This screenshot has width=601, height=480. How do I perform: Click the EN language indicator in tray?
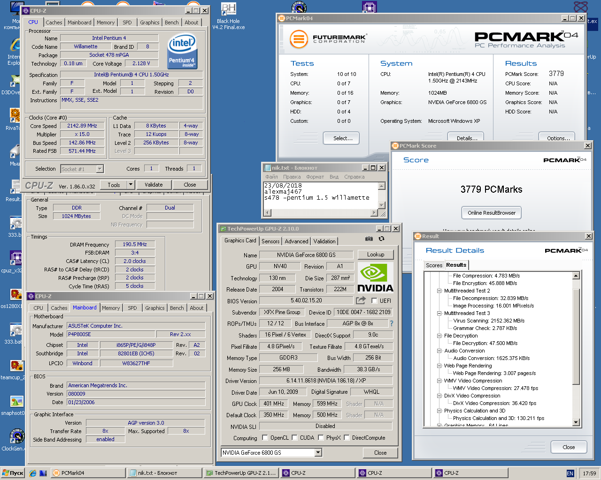[570, 473]
